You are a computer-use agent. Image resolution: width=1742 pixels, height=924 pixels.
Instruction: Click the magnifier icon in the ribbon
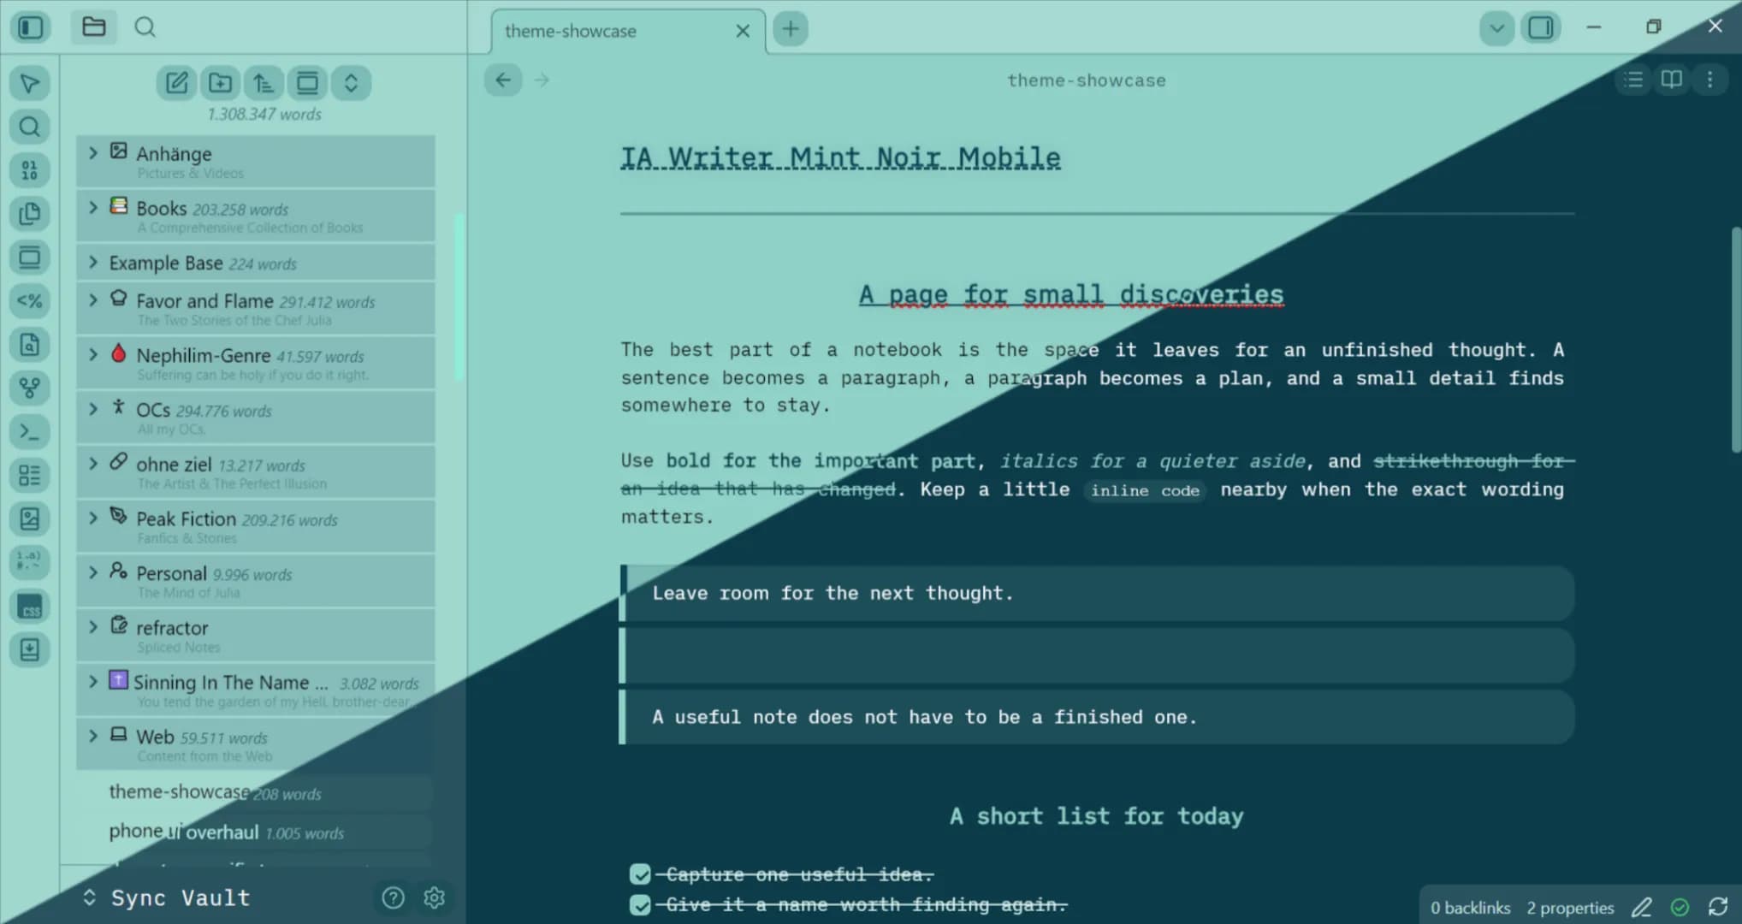[30, 127]
